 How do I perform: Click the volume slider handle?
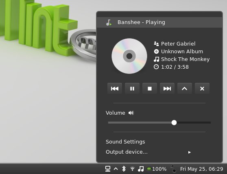[174, 123]
